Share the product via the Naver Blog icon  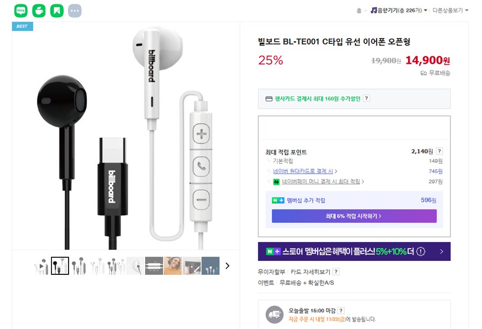click(21, 10)
